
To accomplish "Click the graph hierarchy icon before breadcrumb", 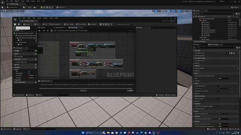I will [x=52, y=31].
